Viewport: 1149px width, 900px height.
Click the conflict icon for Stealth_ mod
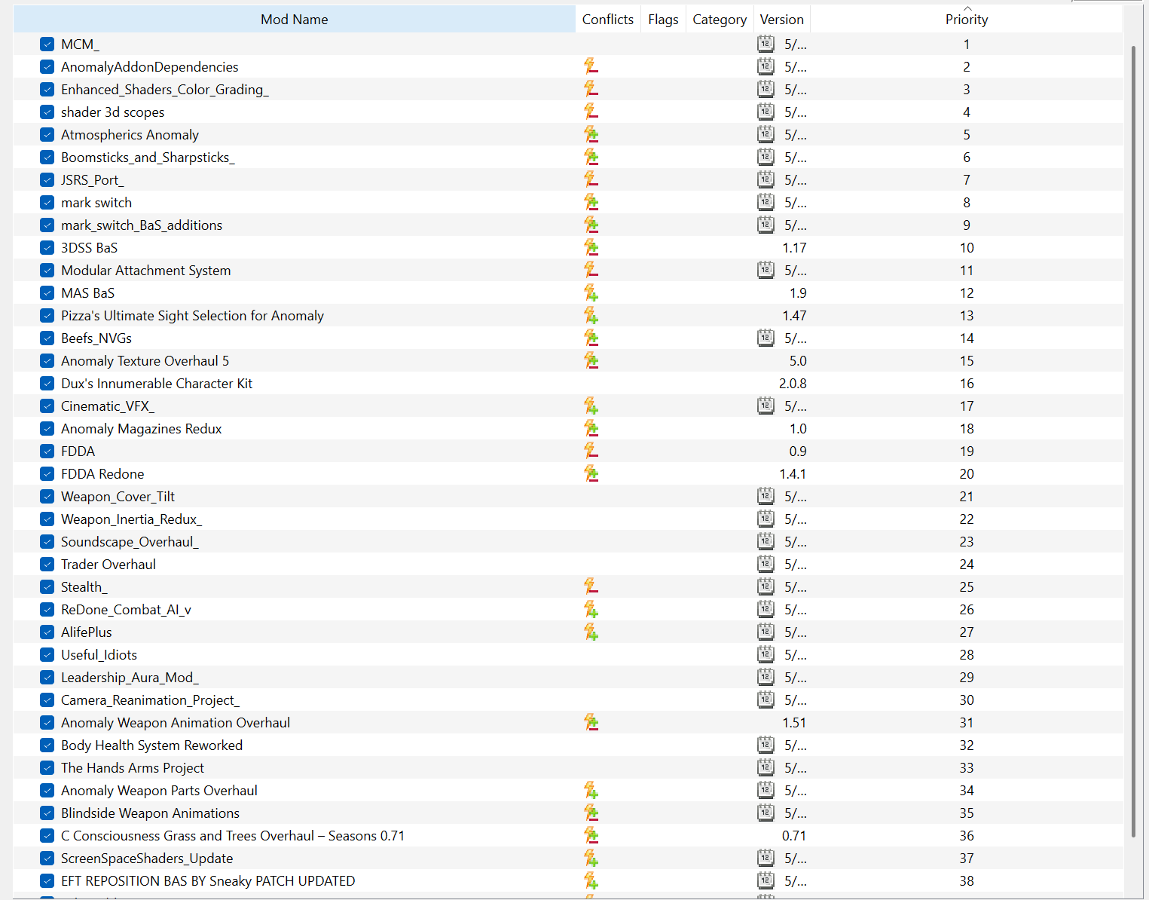(591, 586)
